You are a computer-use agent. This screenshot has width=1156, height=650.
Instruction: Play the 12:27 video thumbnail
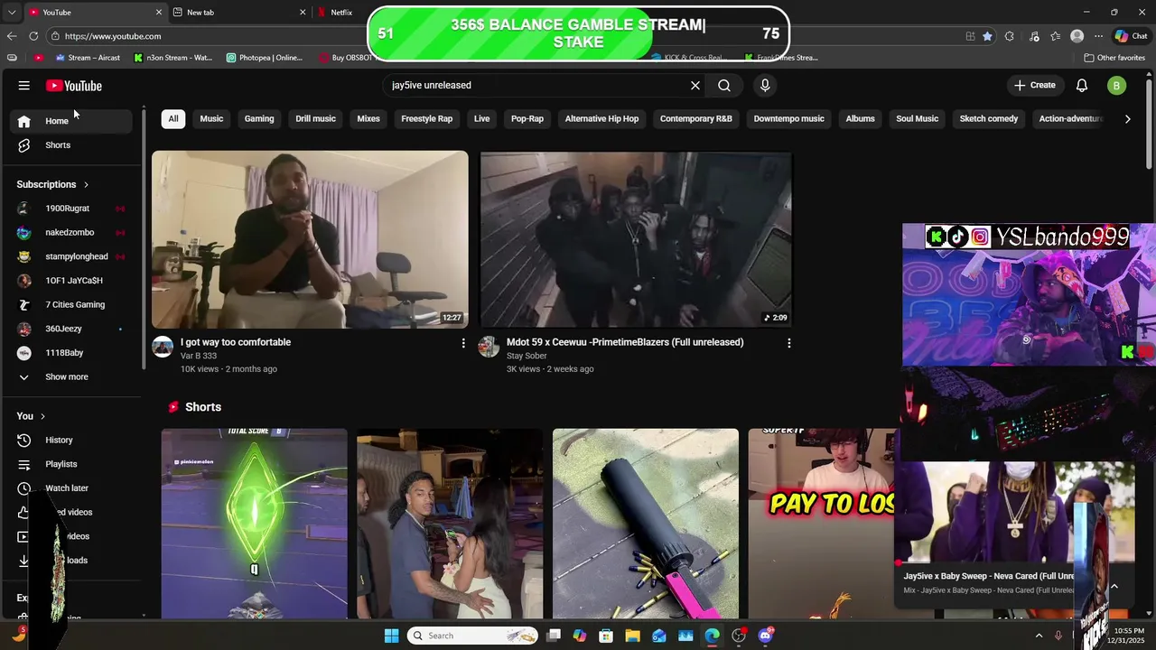(x=310, y=239)
